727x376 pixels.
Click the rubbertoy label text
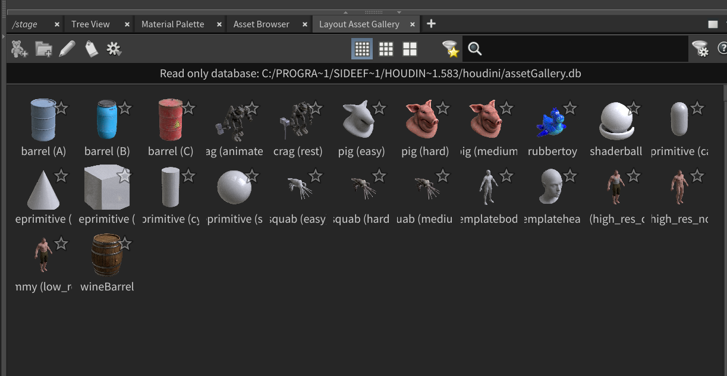coord(552,151)
